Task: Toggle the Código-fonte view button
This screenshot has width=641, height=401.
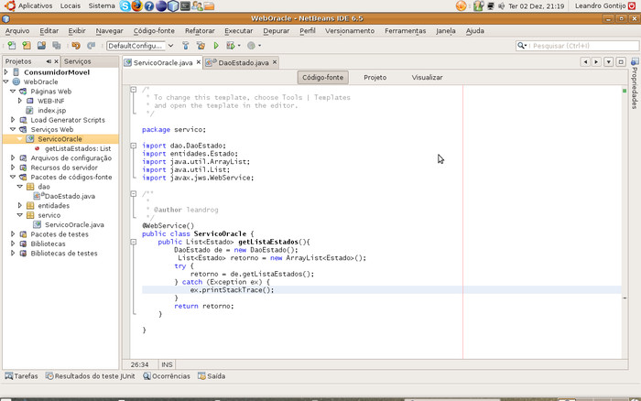Action: click(x=323, y=77)
